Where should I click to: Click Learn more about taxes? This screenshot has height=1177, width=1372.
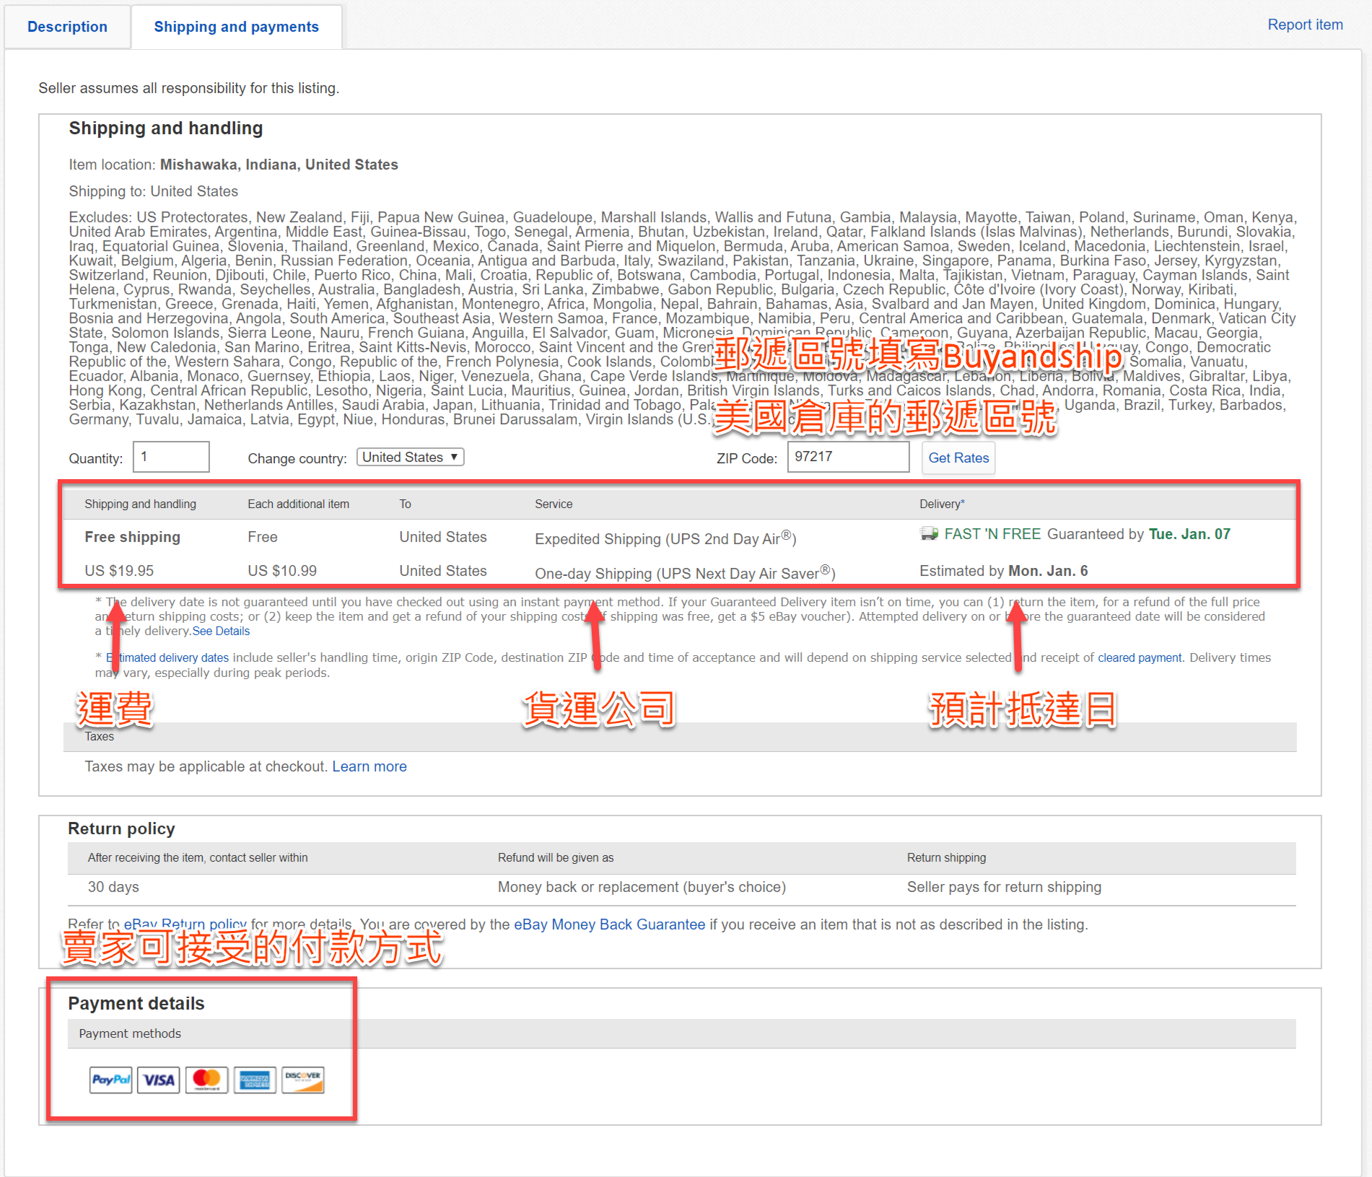point(370,766)
